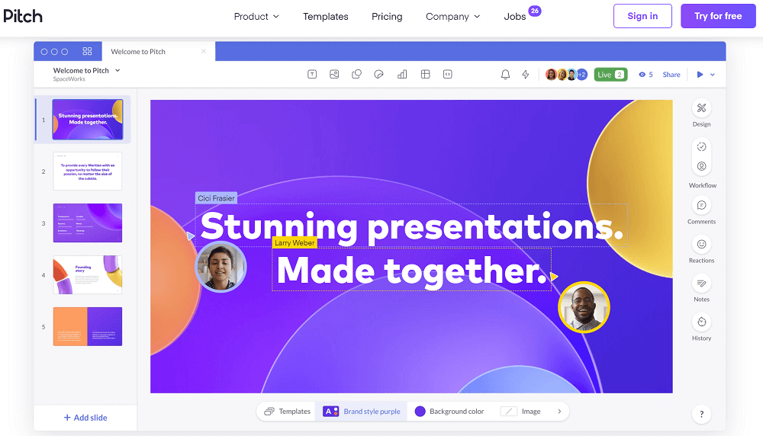Screen dimensions: 763x436
Task: Expand the Company dropdown menu
Action: point(453,17)
